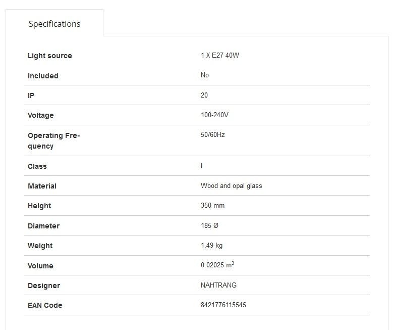Select the Included row label

click(x=43, y=76)
